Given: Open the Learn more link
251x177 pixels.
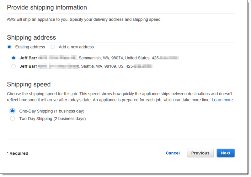Looking at the screenshot, I should (222, 100).
